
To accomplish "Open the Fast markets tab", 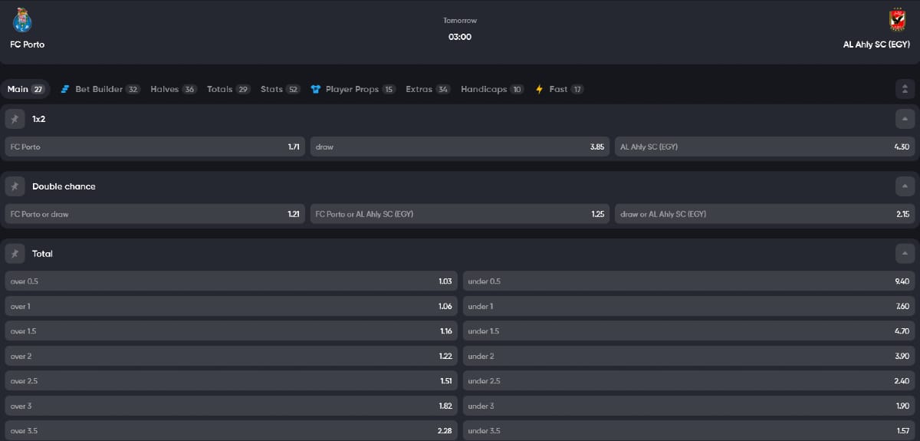I will [x=559, y=89].
